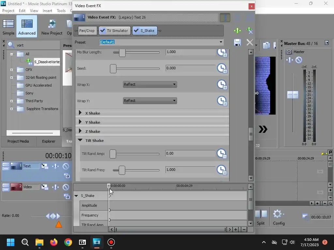Click the Wrap X animate clock icon
Viewport: 334px width, 250px height.
[x=222, y=85]
